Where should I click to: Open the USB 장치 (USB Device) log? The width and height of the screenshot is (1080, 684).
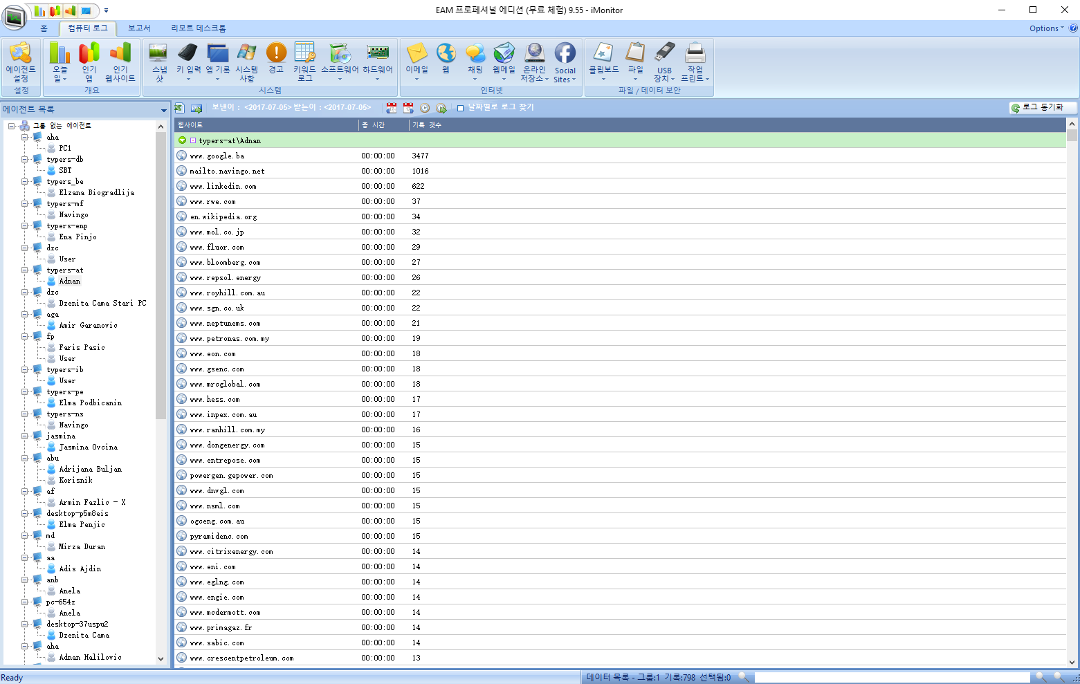pyautogui.click(x=664, y=62)
